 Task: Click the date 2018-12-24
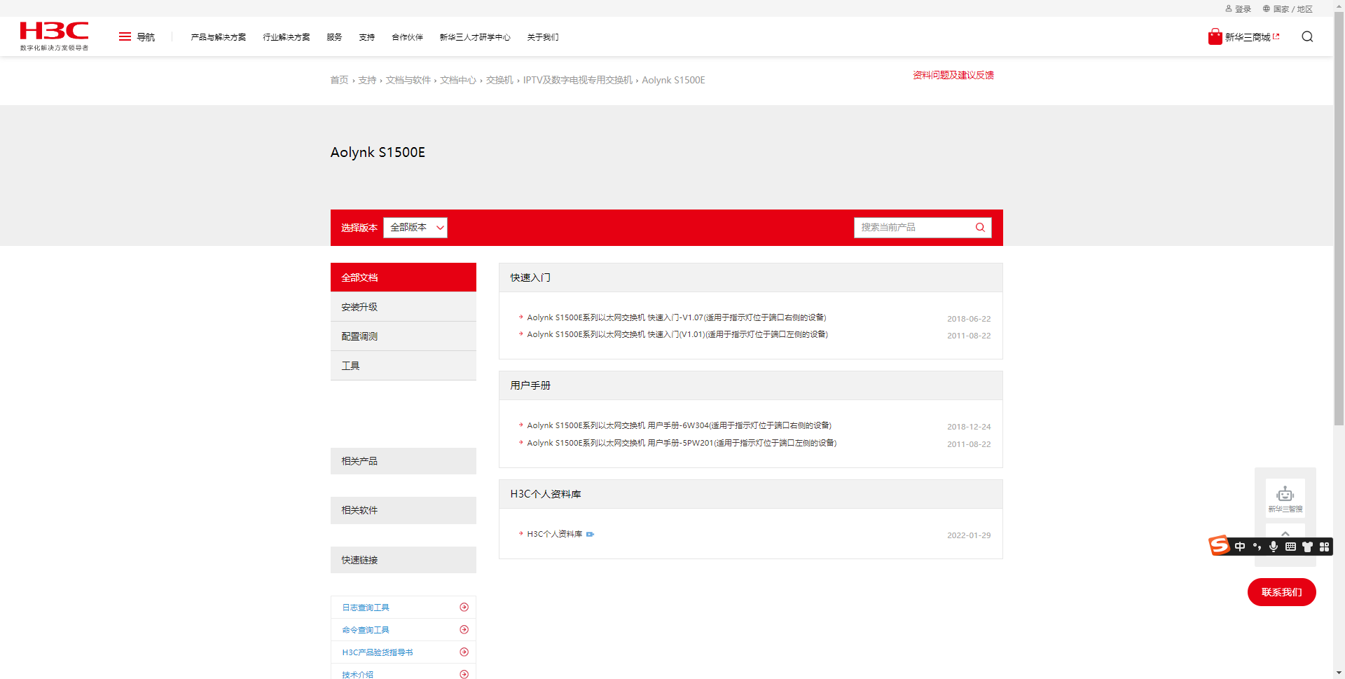969,427
